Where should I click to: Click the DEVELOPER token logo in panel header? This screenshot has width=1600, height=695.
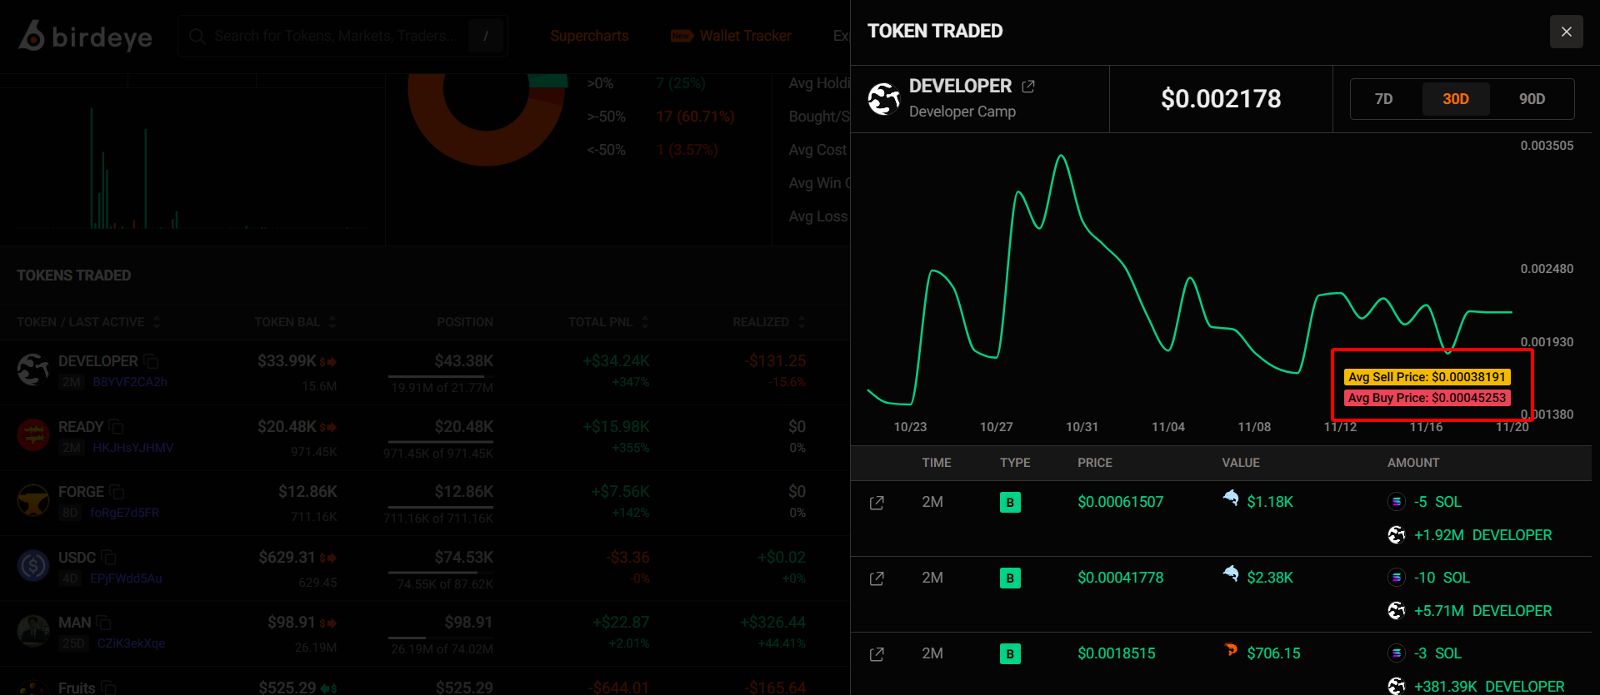883,98
